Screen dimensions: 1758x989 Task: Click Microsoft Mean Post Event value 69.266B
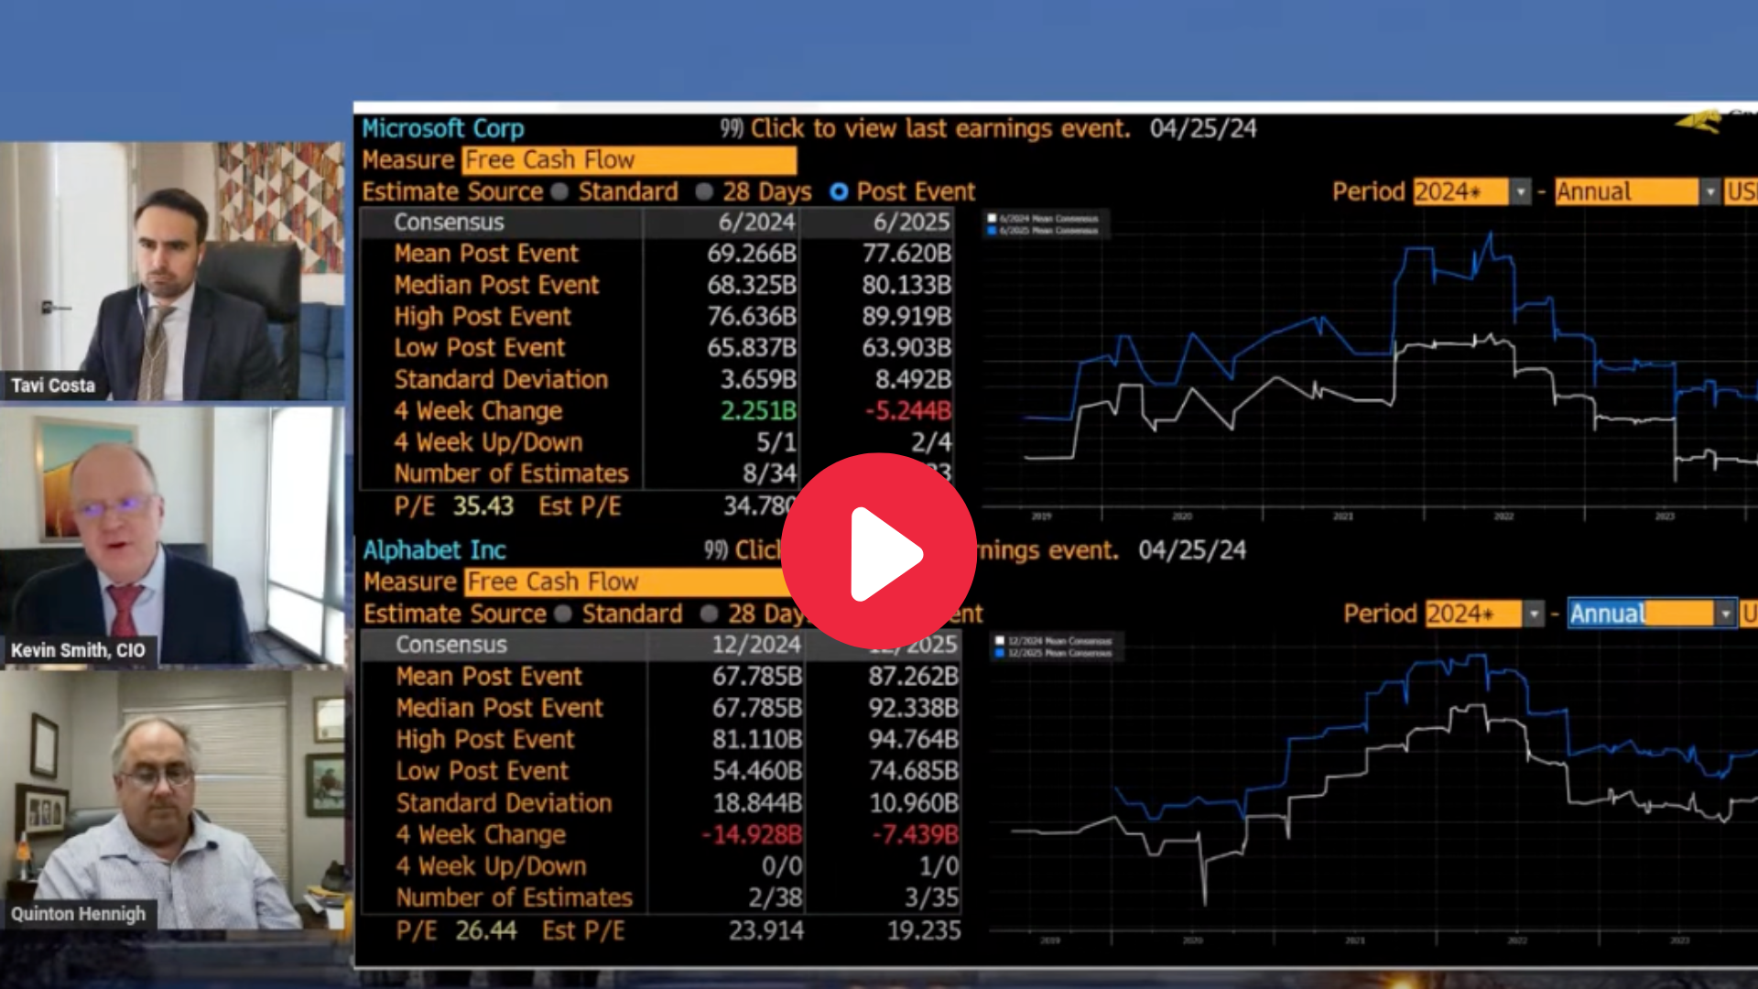[752, 254]
